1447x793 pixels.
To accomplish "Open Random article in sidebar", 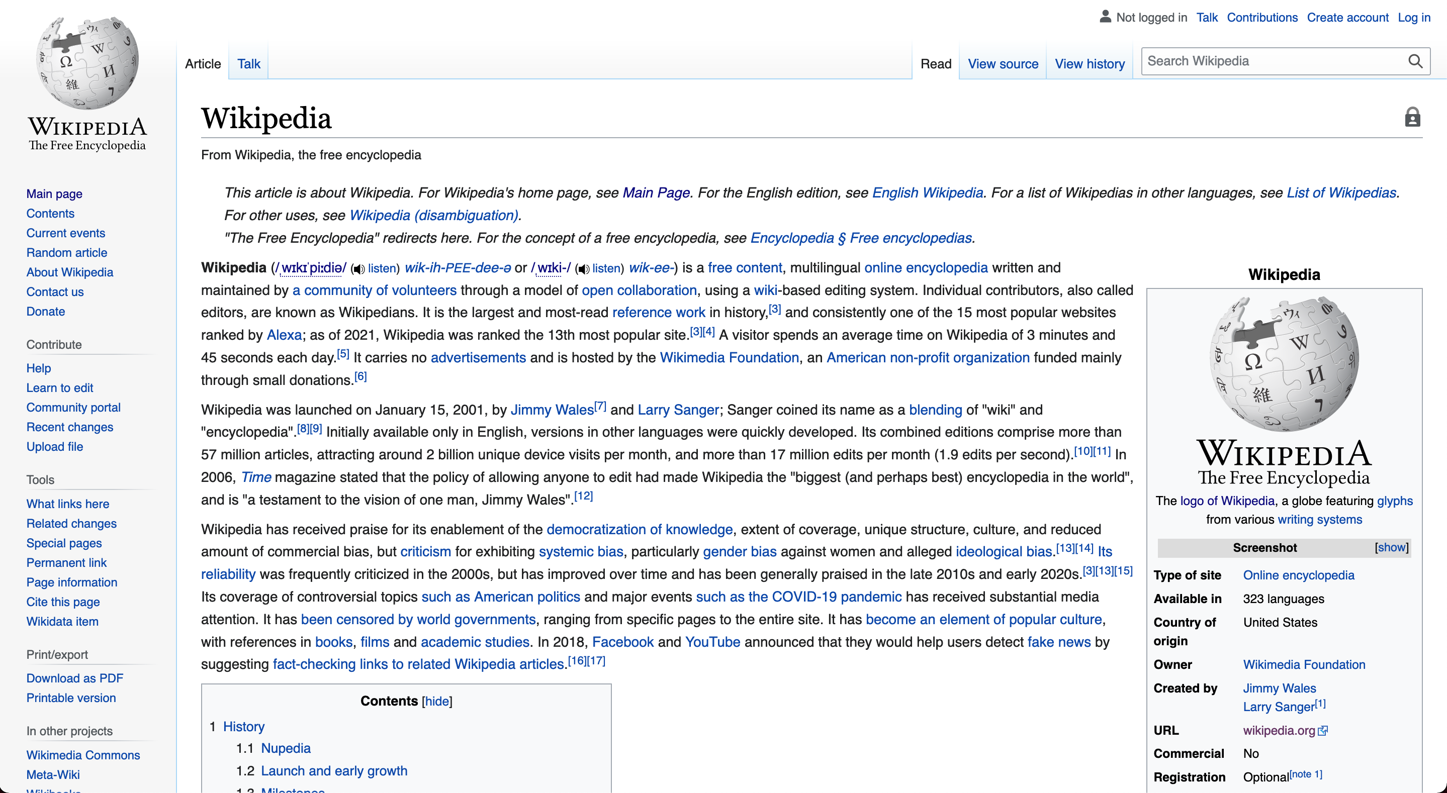I will [67, 253].
